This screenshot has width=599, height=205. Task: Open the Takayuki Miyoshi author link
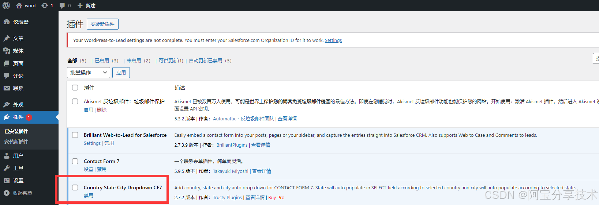coord(231,171)
